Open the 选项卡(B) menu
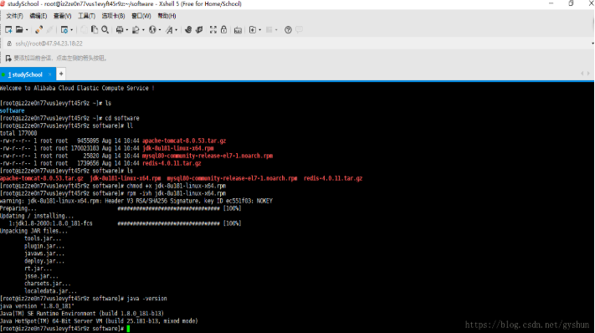Screen dimensions: 595x333 113,16
